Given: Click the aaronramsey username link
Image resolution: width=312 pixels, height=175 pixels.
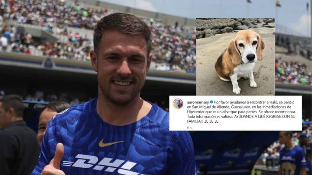Looking at the screenshot, I should click(198, 102).
